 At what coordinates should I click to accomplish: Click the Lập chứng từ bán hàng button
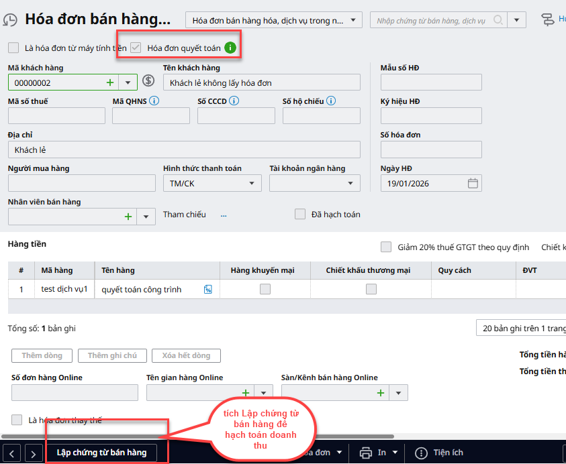[101, 453]
